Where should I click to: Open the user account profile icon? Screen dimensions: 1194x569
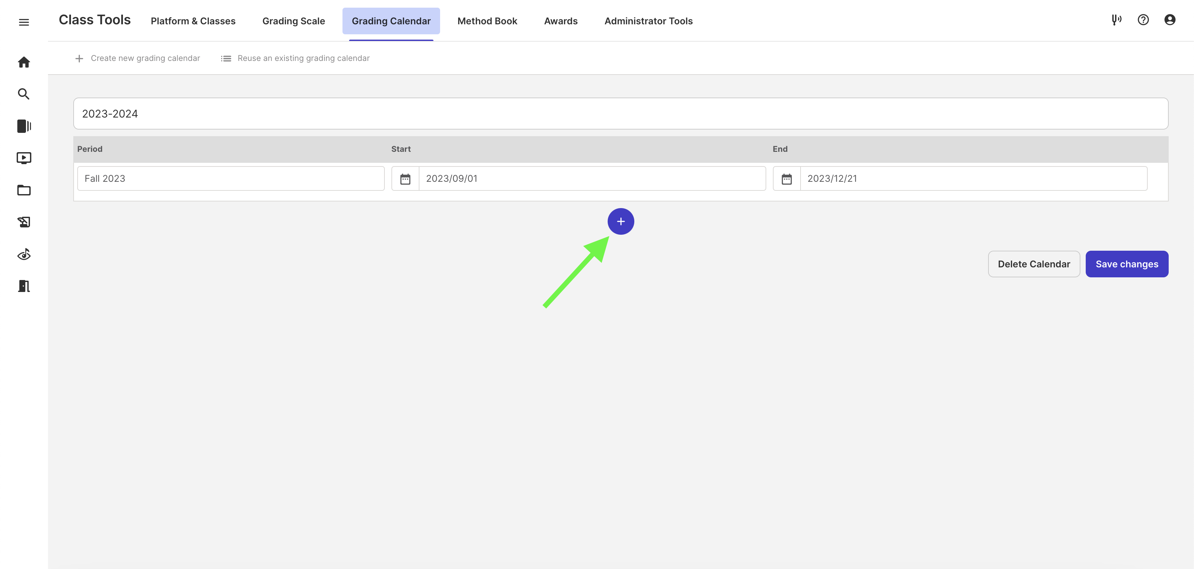coord(1170,20)
